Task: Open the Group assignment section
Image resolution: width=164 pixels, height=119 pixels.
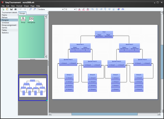Action: tap(9, 25)
